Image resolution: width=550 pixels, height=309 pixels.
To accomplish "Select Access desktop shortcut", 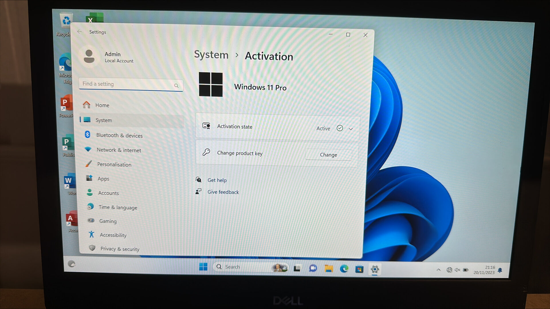I will point(72,222).
